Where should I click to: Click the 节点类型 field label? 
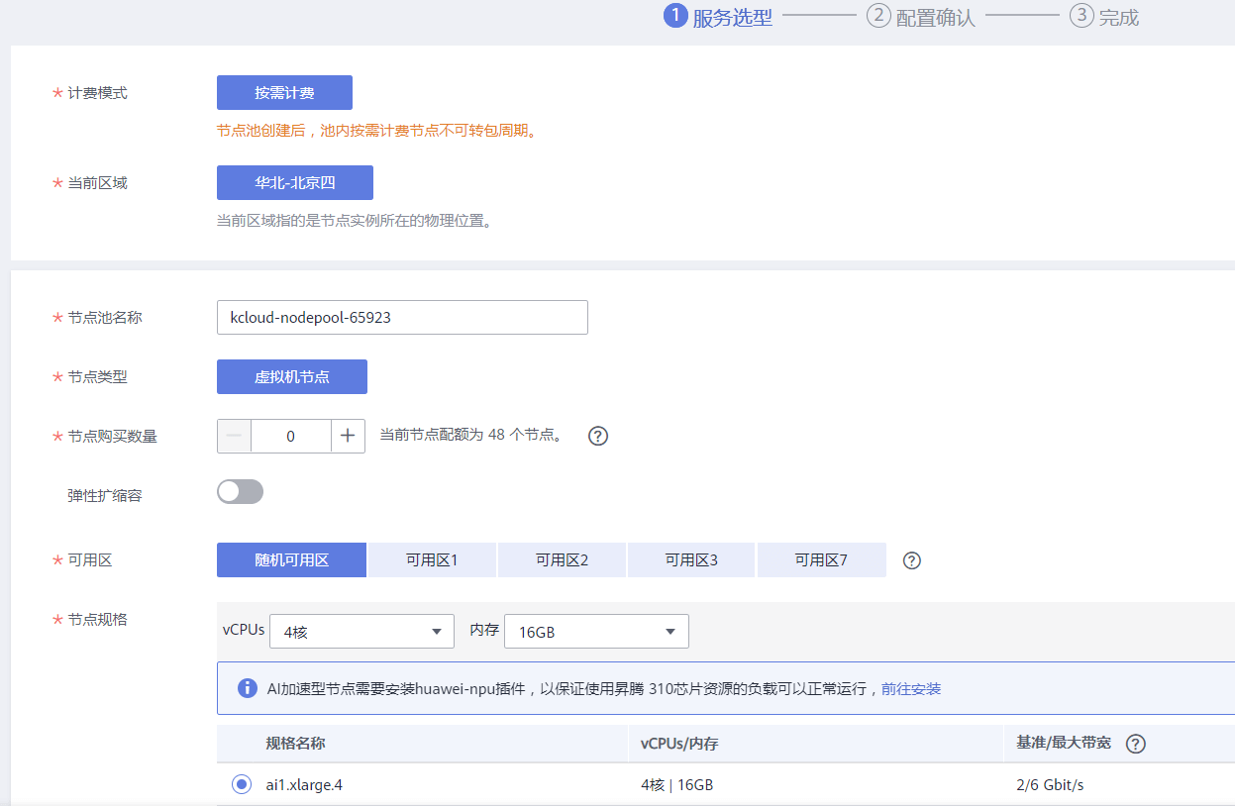97,376
